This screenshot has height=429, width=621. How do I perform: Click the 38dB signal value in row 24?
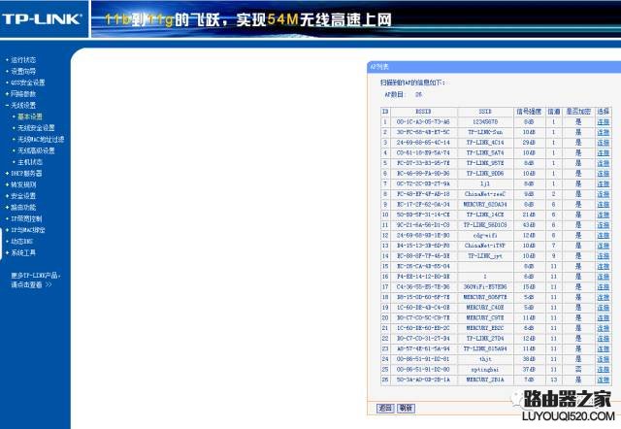pyautogui.click(x=529, y=359)
